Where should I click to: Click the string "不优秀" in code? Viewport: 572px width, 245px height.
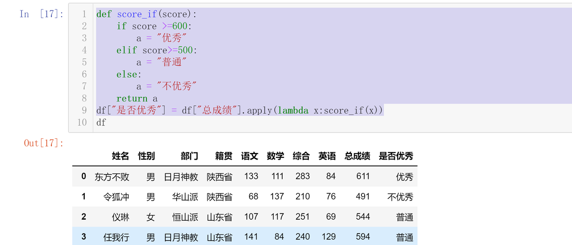(x=177, y=86)
